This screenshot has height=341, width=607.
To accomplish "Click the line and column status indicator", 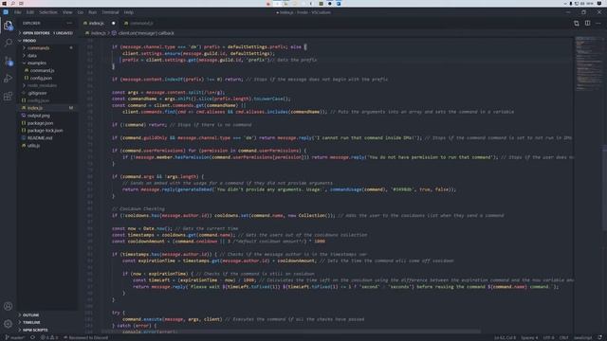I will (x=505, y=337).
